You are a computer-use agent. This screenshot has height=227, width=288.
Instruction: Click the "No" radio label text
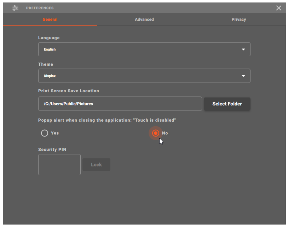(x=165, y=133)
